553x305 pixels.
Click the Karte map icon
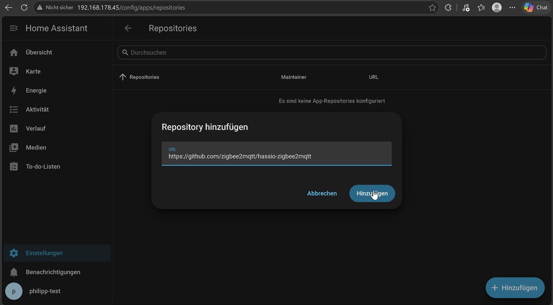click(x=14, y=71)
